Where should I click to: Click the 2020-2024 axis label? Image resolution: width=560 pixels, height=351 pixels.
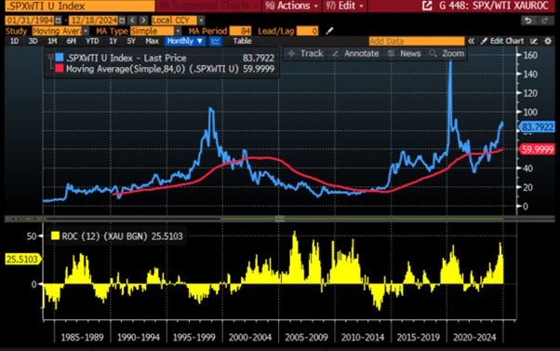pyautogui.click(x=474, y=337)
